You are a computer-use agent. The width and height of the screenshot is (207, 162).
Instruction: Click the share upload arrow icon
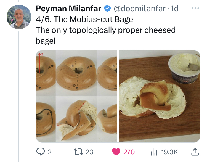coord(195,152)
